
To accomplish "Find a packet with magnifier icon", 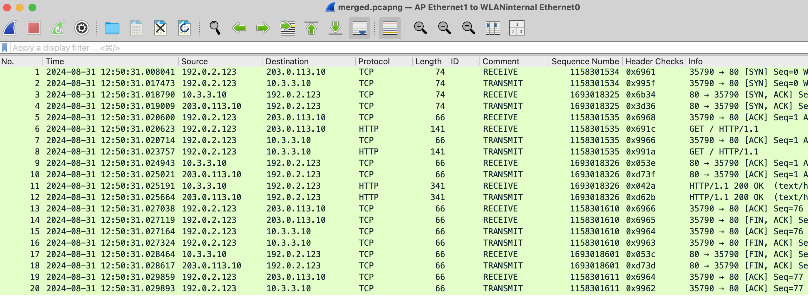I will (x=215, y=28).
